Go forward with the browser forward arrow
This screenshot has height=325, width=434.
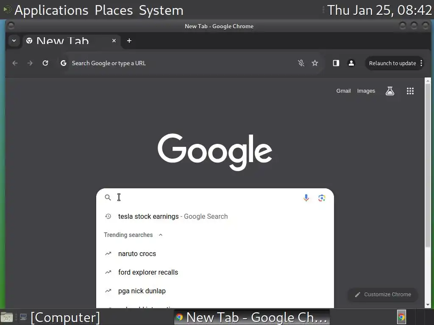pos(30,63)
